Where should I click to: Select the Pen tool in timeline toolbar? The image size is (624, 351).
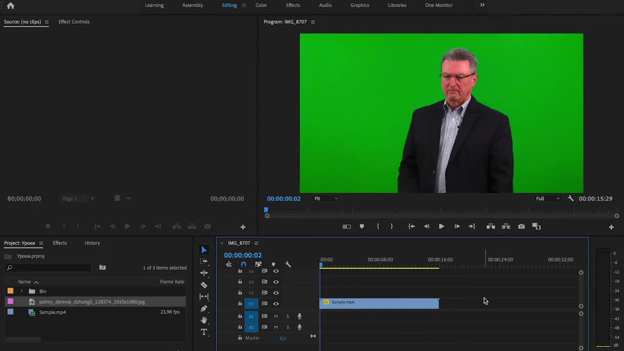point(204,309)
